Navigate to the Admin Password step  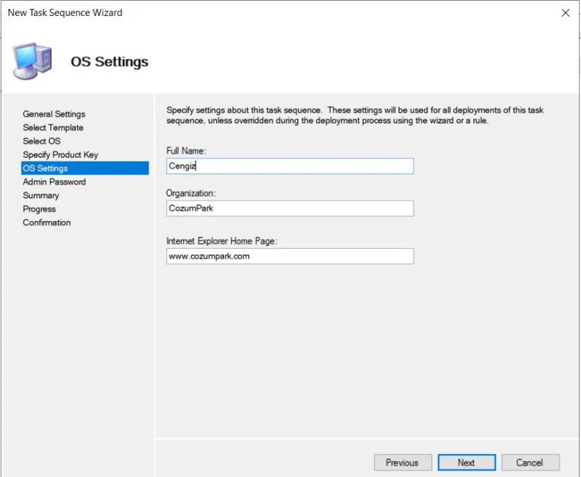point(54,182)
